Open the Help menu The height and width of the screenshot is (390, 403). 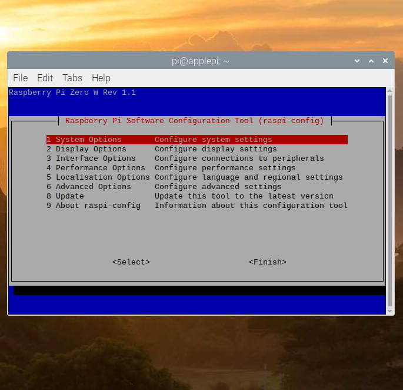[x=101, y=78]
